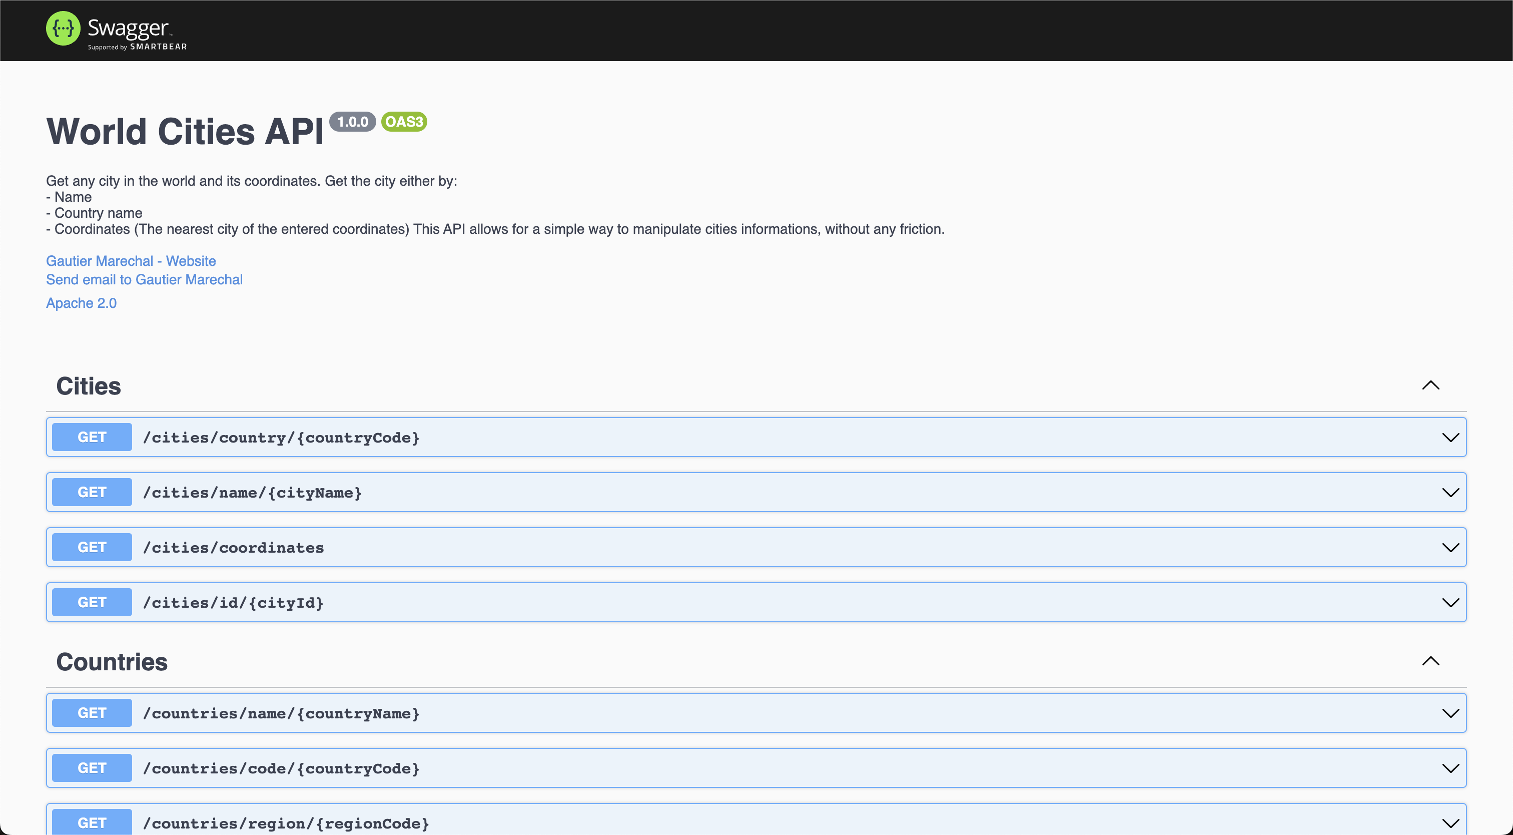Collapse the Countries section with its arrow

[x=1431, y=661]
